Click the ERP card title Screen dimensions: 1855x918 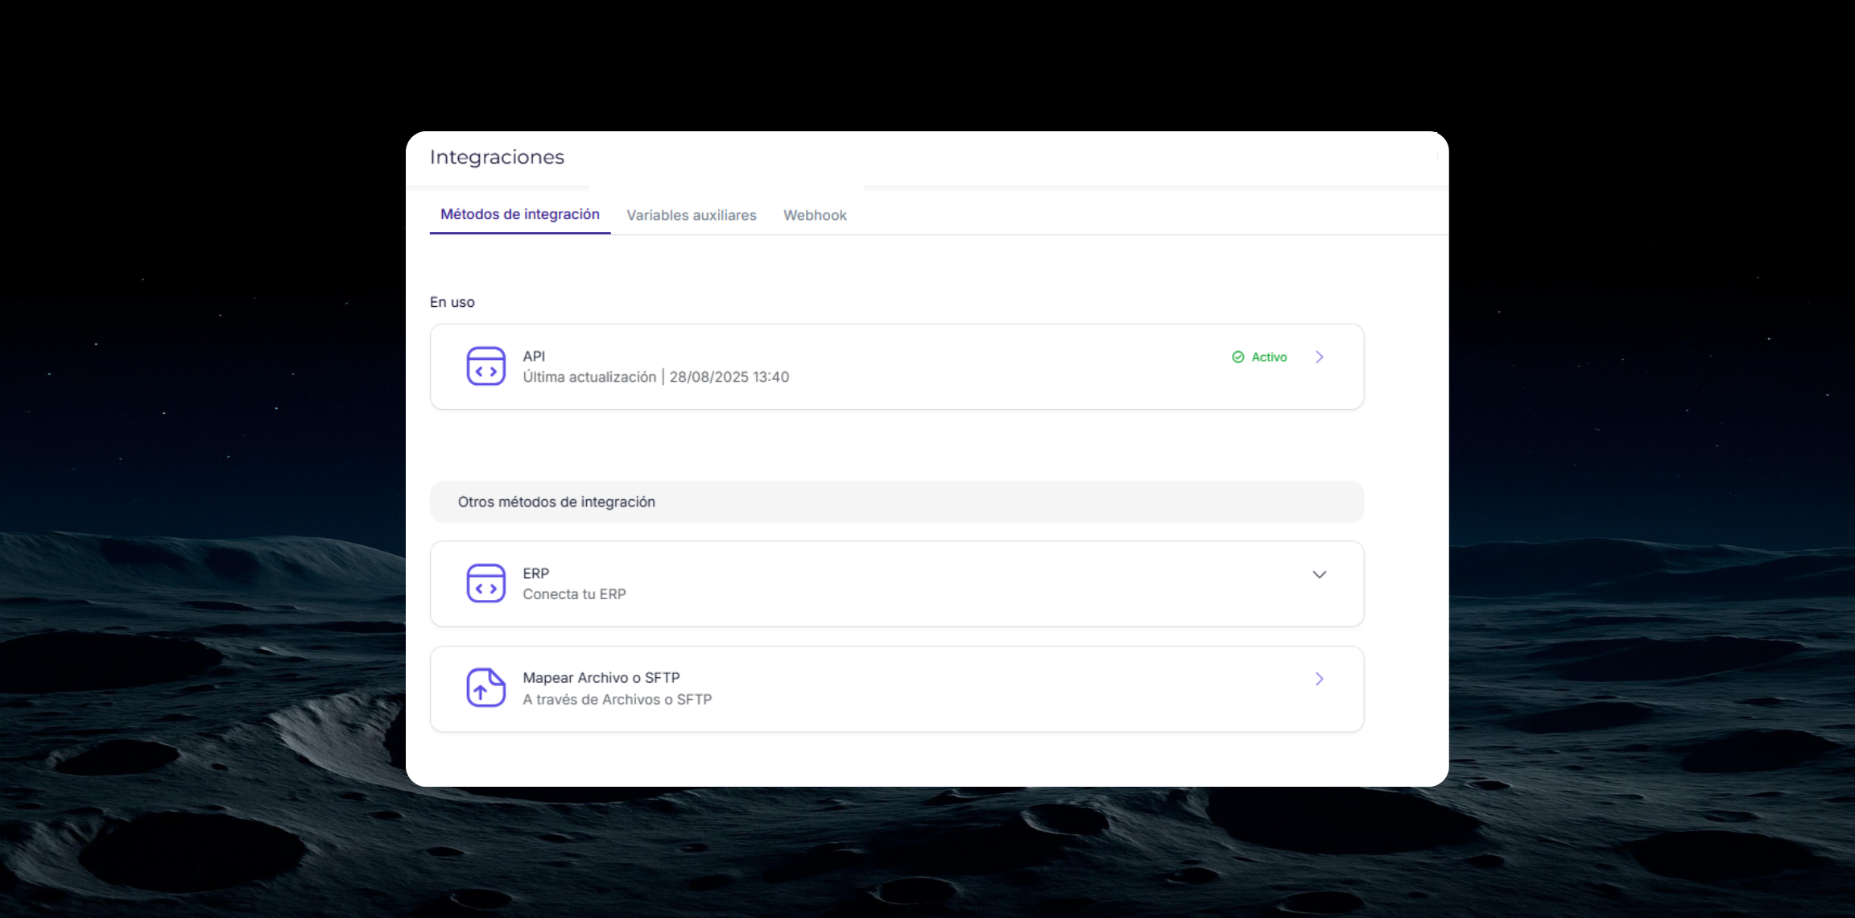click(535, 573)
